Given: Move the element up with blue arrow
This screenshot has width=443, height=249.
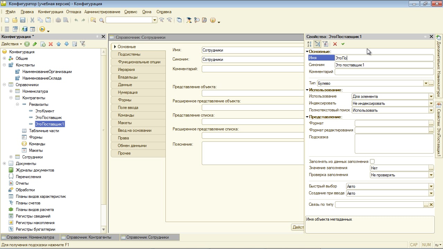Looking at the screenshot, I should (x=58, y=44).
